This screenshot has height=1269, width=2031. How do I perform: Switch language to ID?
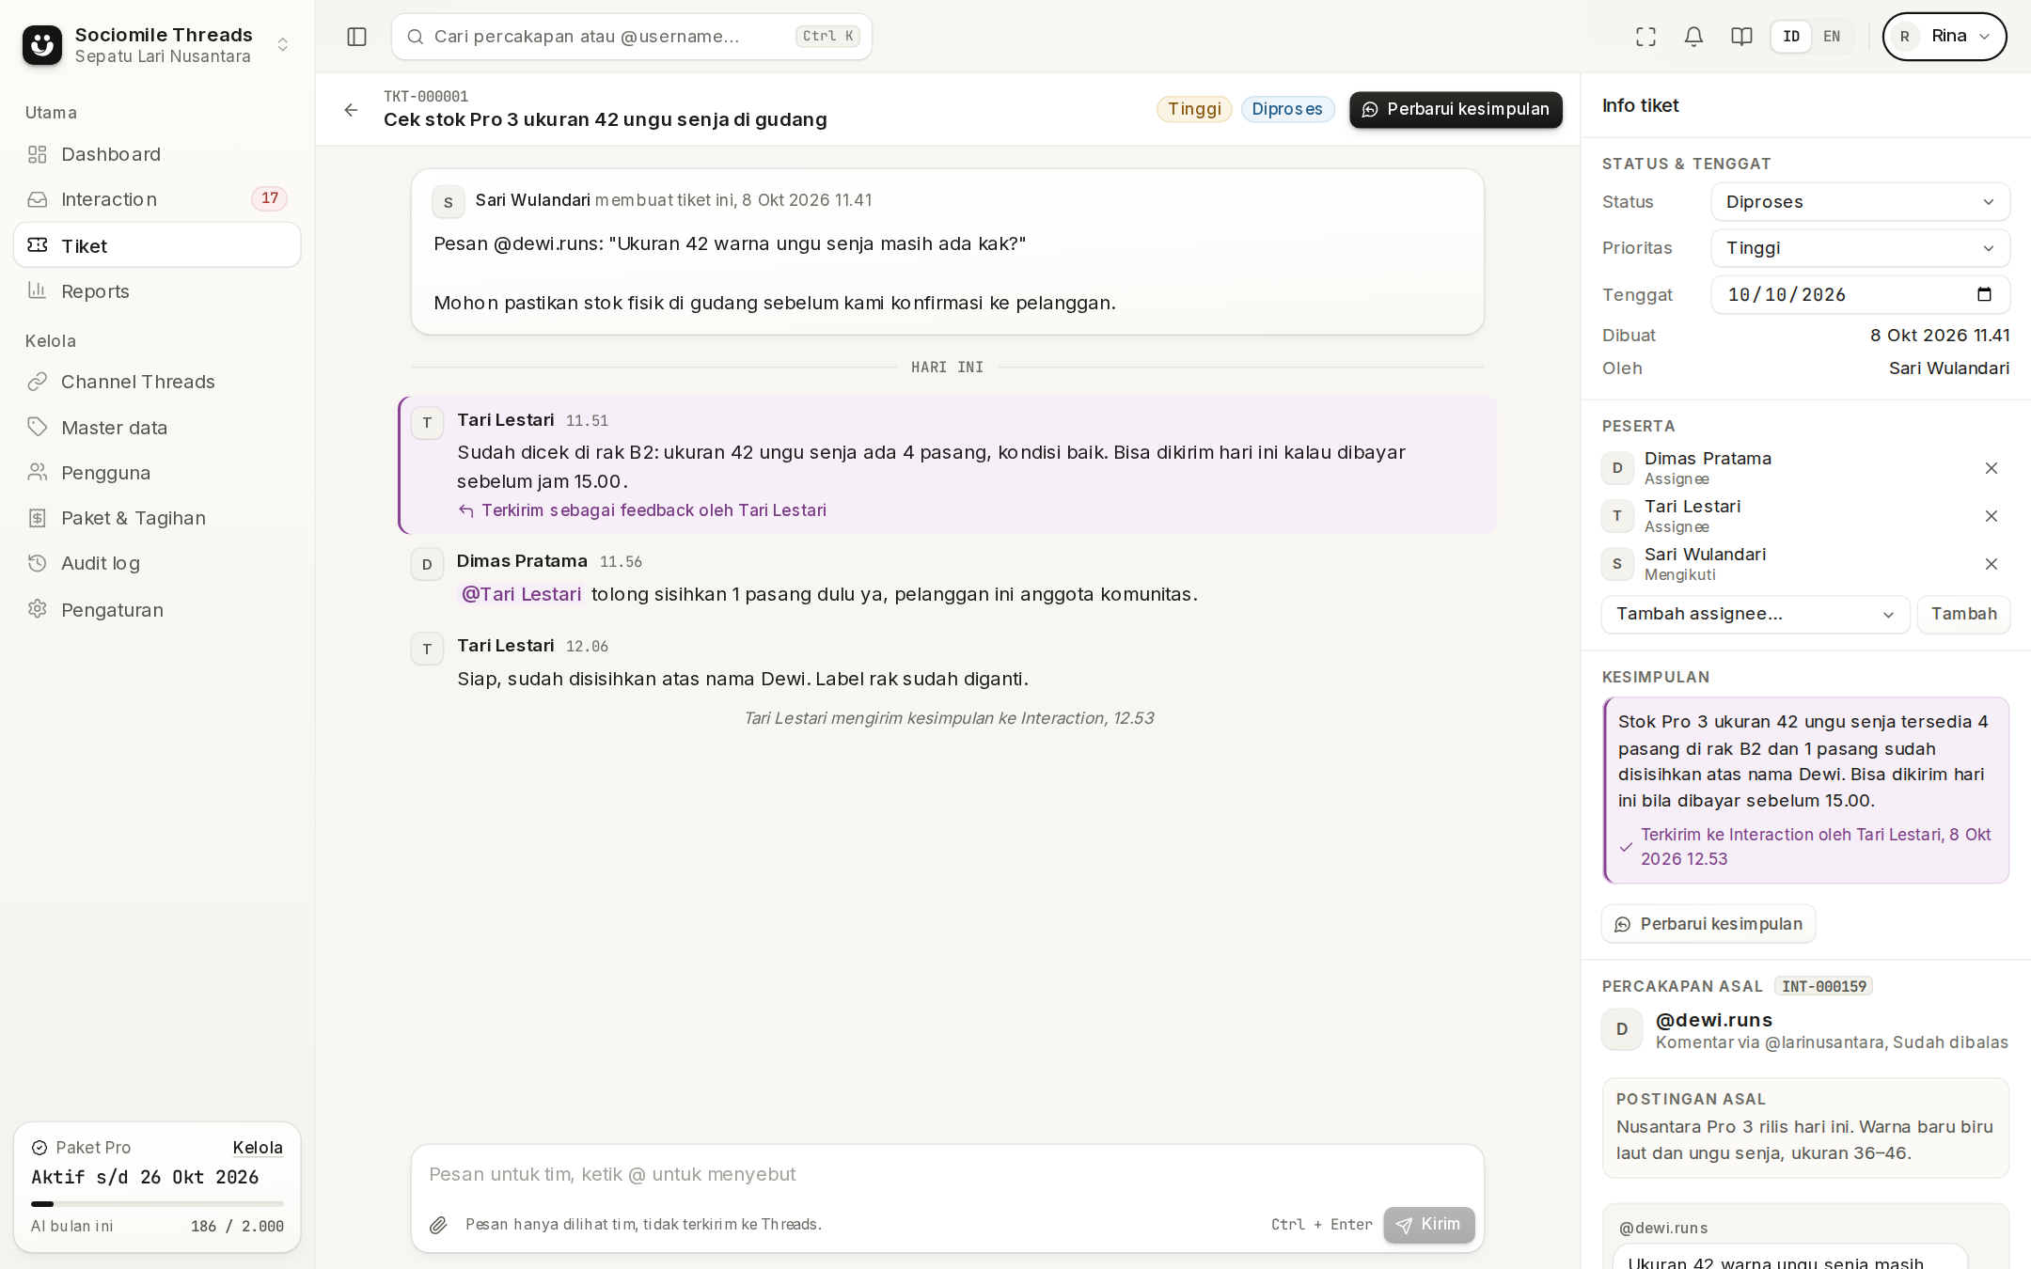point(1791,37)
